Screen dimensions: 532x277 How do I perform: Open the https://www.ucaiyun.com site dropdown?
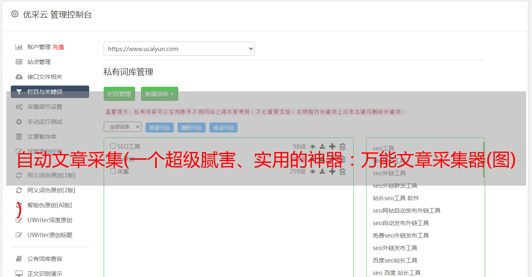[179, 49]
